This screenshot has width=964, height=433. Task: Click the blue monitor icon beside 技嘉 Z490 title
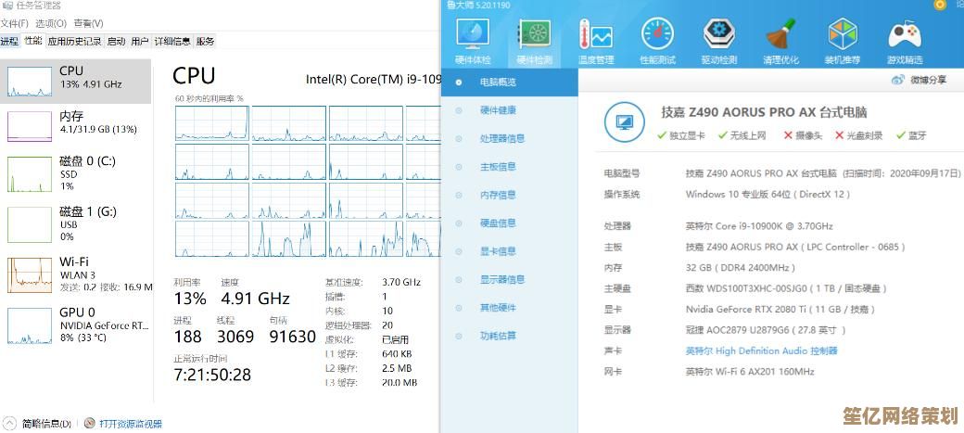625,123
